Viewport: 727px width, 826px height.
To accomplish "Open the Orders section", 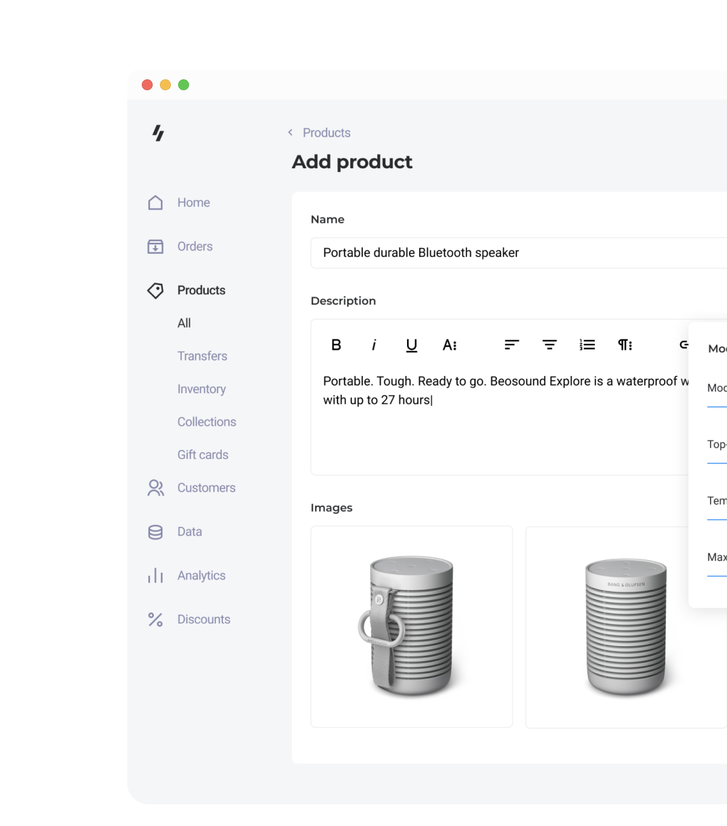I will pos(195,246).
